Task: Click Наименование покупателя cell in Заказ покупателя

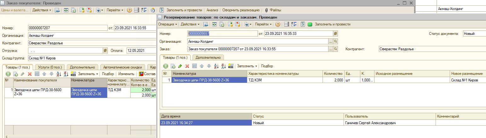Action: pyautogui.click(x=42, y=92)
